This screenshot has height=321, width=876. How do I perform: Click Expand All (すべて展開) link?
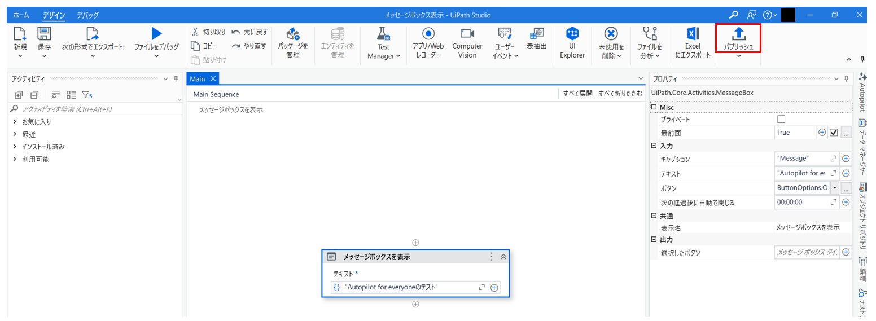tap(577, 94)
